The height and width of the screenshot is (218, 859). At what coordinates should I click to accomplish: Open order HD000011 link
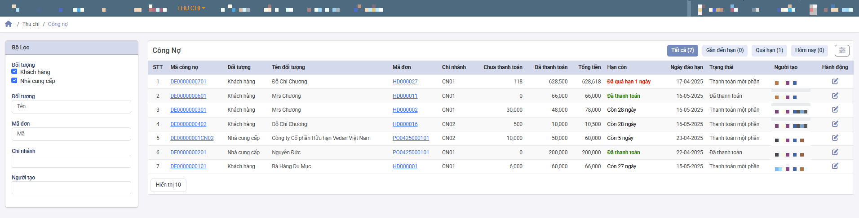click(405, 96)
